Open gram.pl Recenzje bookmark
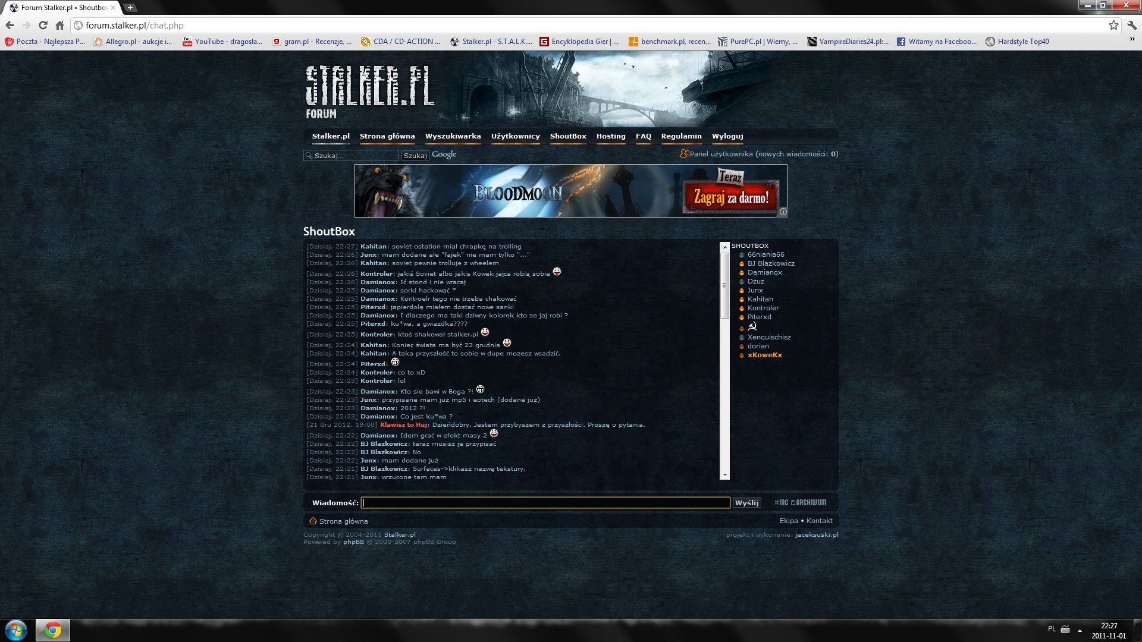This screenshot has height=642, width=1142. (312, 42)
